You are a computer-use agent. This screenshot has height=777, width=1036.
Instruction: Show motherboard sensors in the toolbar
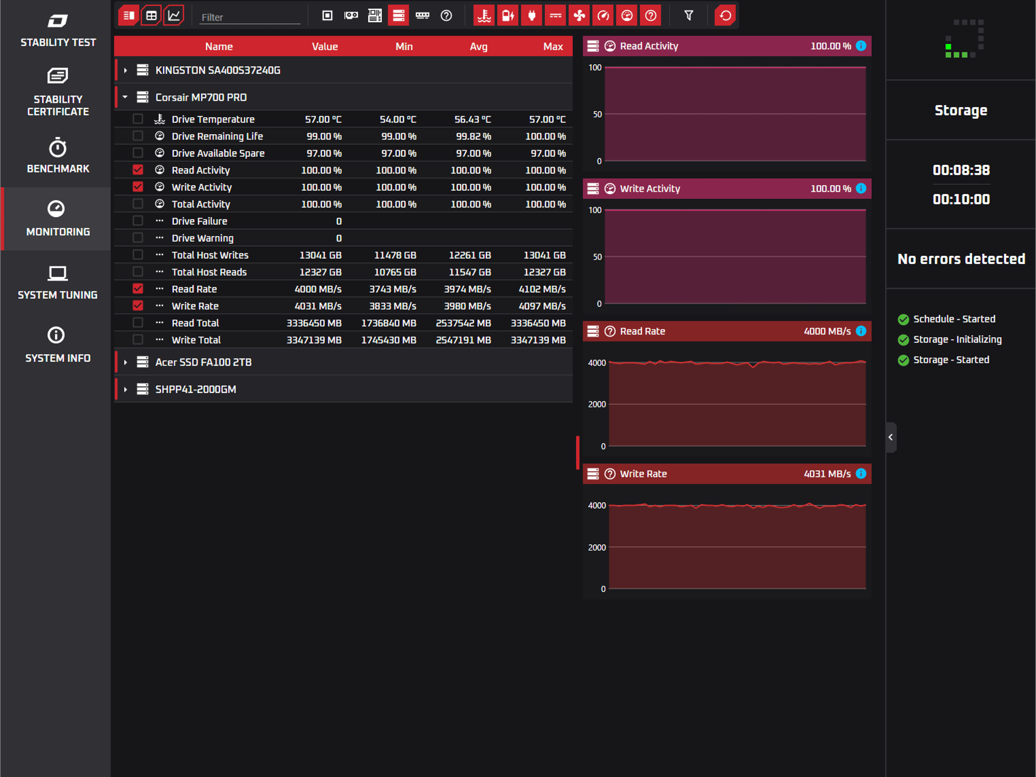tap(375, 16)
